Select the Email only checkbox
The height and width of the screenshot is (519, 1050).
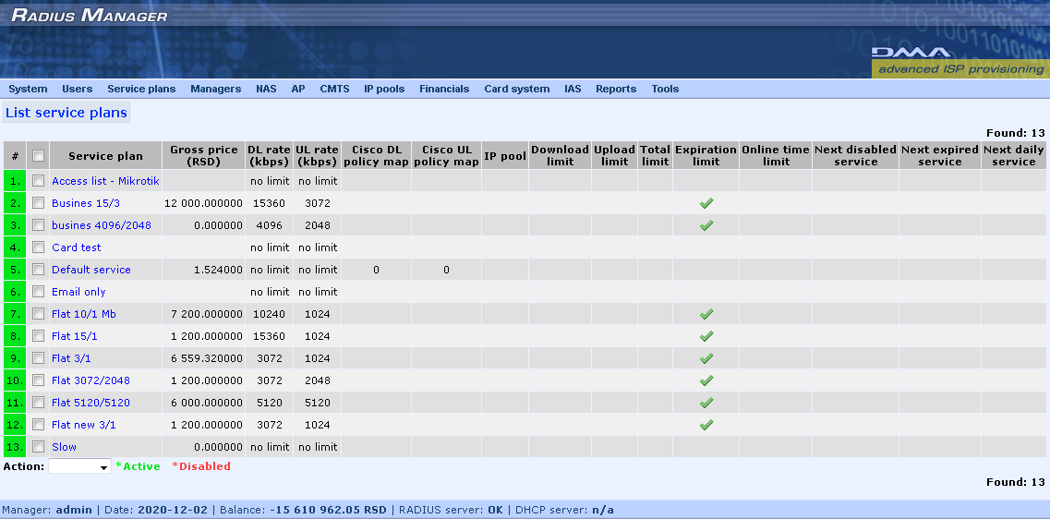38,291
